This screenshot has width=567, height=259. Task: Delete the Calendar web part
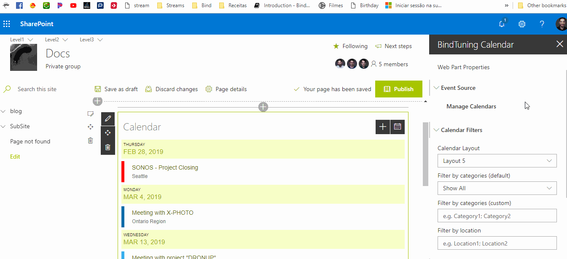pyautogui.click(x=107, y=147)
